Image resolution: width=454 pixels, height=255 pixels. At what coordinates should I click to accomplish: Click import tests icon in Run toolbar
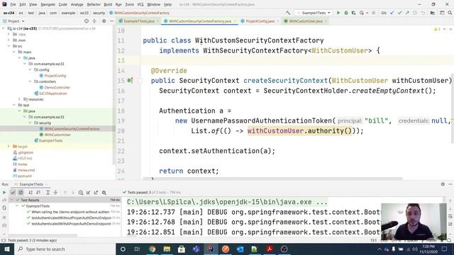tap(88, 192)
